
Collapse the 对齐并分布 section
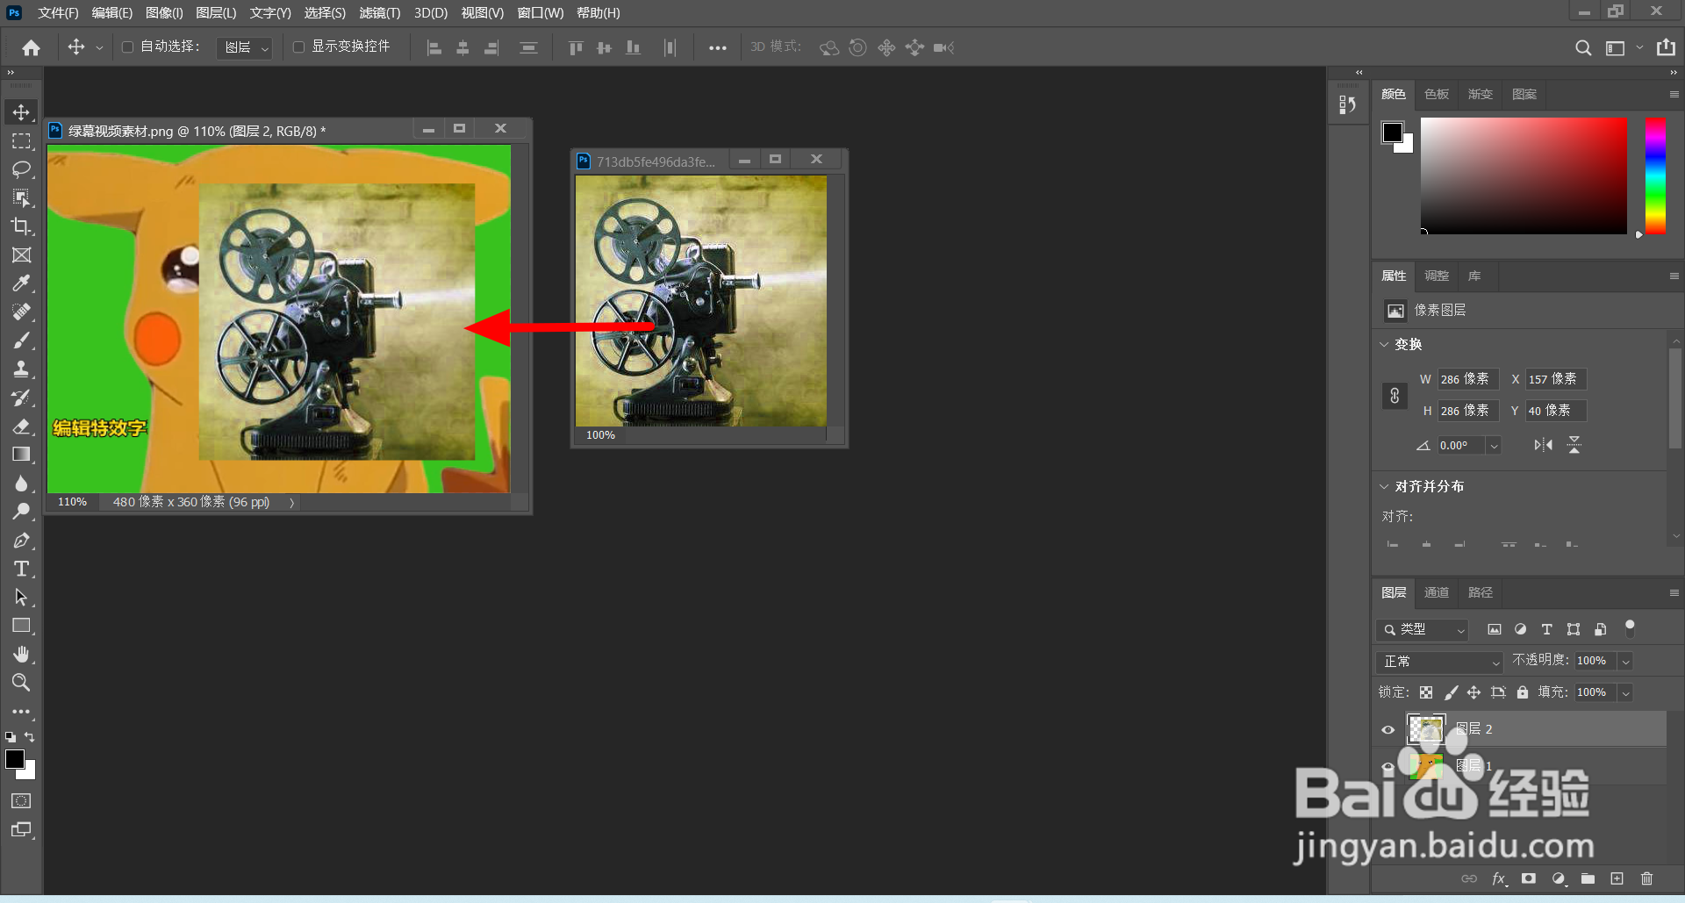point(1384,487)
